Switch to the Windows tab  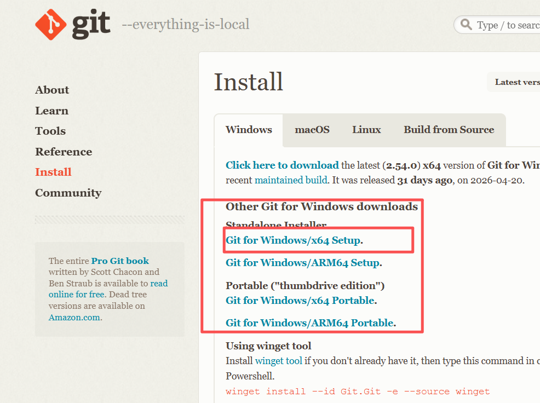[x=249, y=130]
